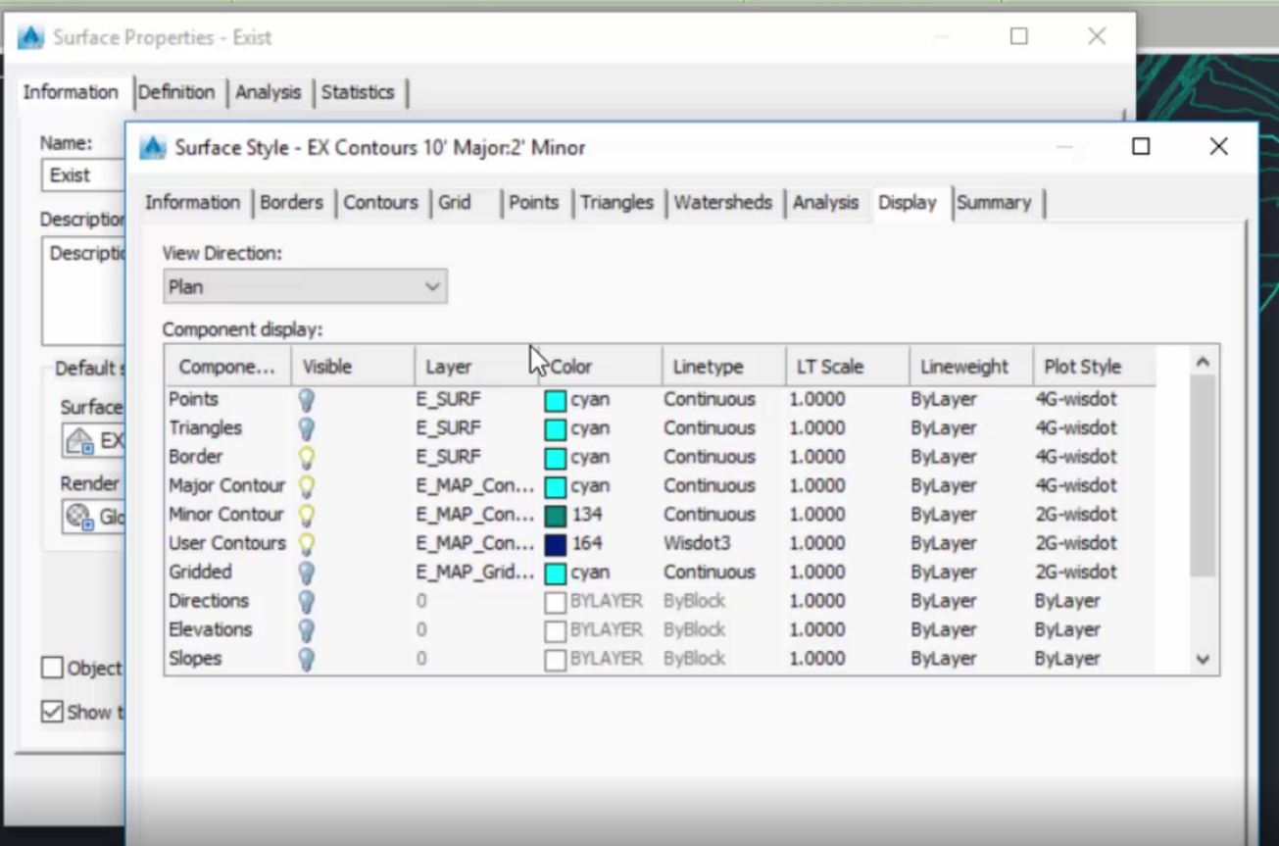Click the render material icon in Surface Properties
This screenshot has height=846, width=1279.
[x=79, y=517]
